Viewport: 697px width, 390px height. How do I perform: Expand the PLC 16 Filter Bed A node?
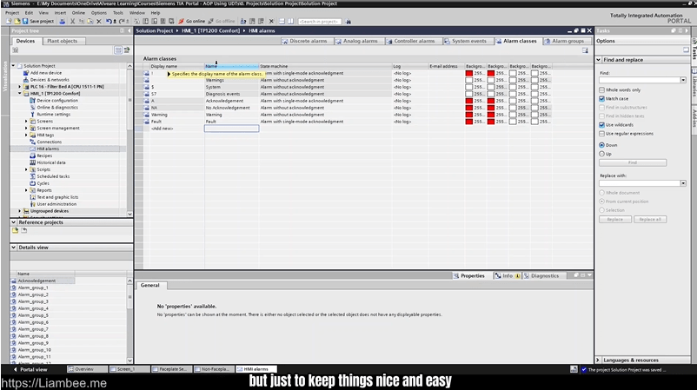coord(20,87)
